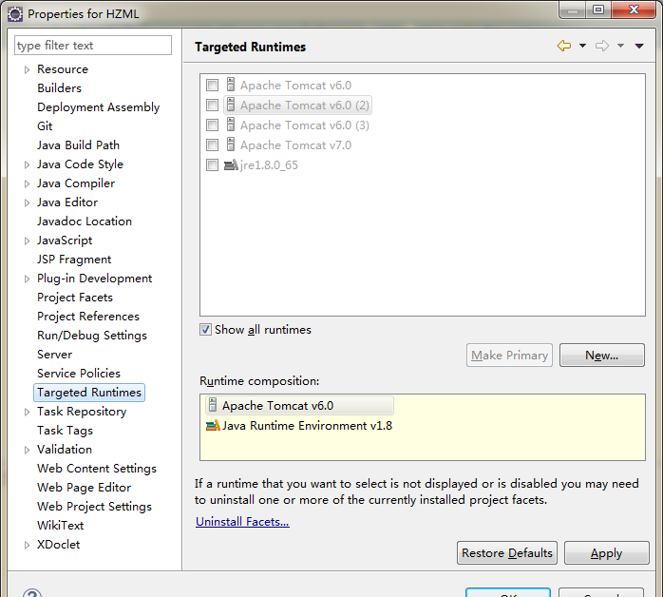
Task: Open the forward history dropdown arrow
Action: 620,46
